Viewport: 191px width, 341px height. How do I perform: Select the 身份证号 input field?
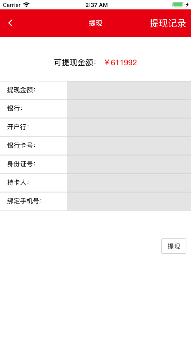point(129,165)
